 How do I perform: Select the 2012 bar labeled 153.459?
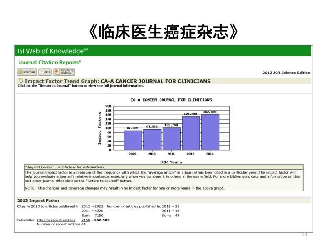pyautogui.click(x=191, y=133)
